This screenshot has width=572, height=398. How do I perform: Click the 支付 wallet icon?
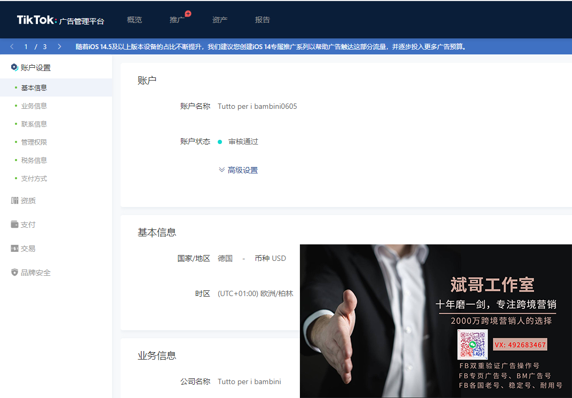pos(14,225)
